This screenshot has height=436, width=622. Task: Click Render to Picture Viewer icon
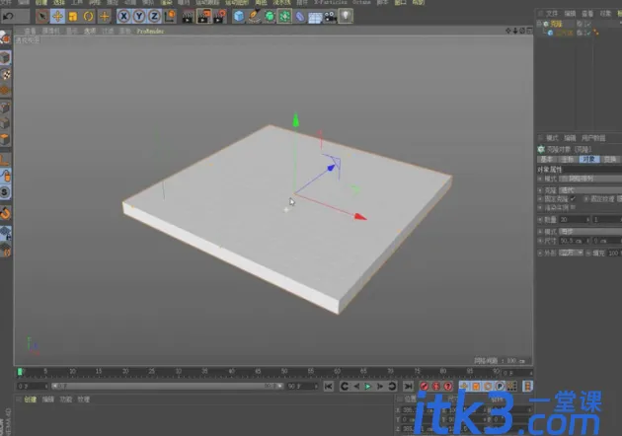pos(204,16)
